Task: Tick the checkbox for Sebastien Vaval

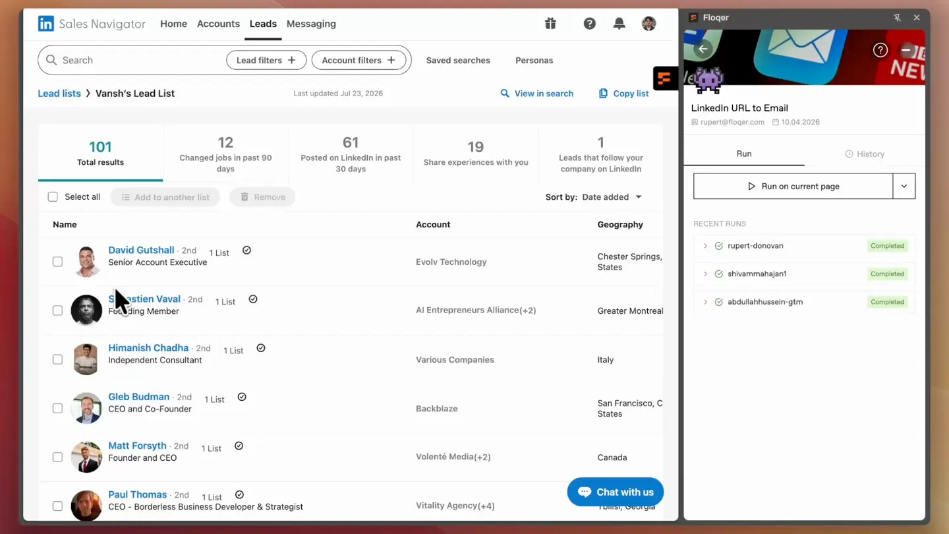Action: [57, 311]
